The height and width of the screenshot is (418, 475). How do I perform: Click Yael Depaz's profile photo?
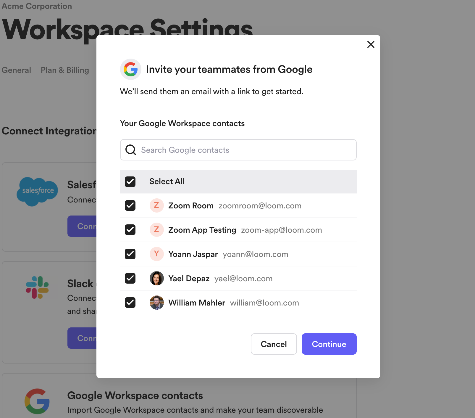click(157, 278)
